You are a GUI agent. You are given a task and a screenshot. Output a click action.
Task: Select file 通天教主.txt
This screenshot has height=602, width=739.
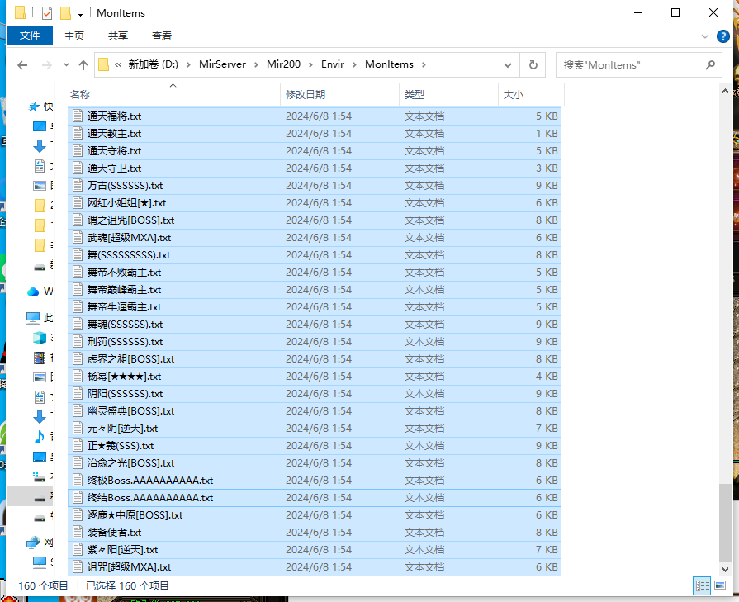[315, 134]
